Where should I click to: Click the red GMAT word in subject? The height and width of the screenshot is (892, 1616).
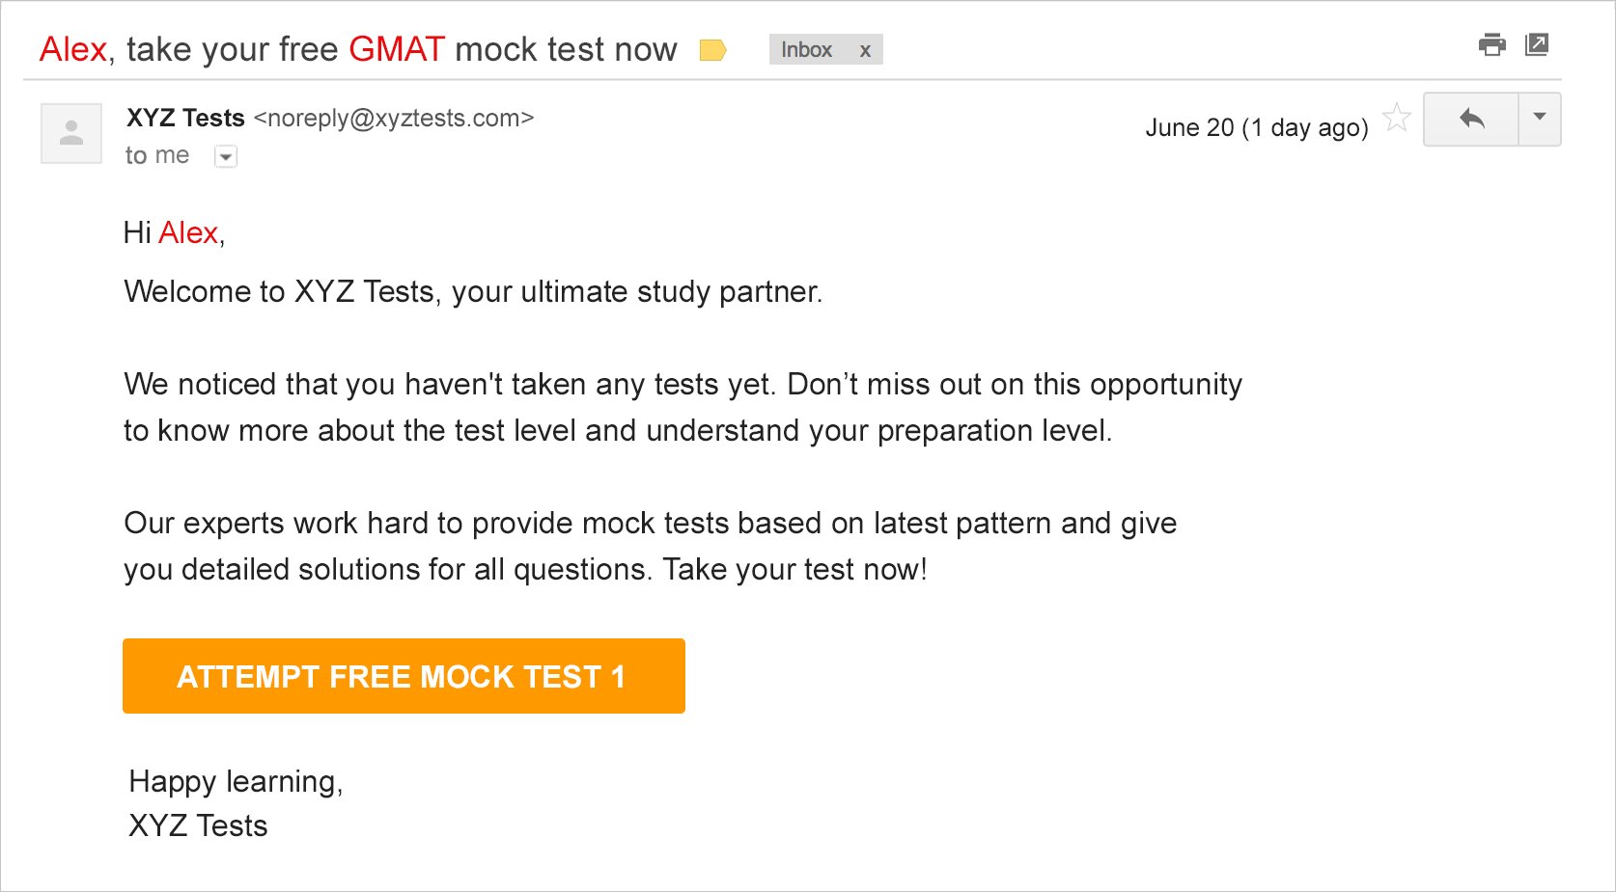[x=397, y=49]
